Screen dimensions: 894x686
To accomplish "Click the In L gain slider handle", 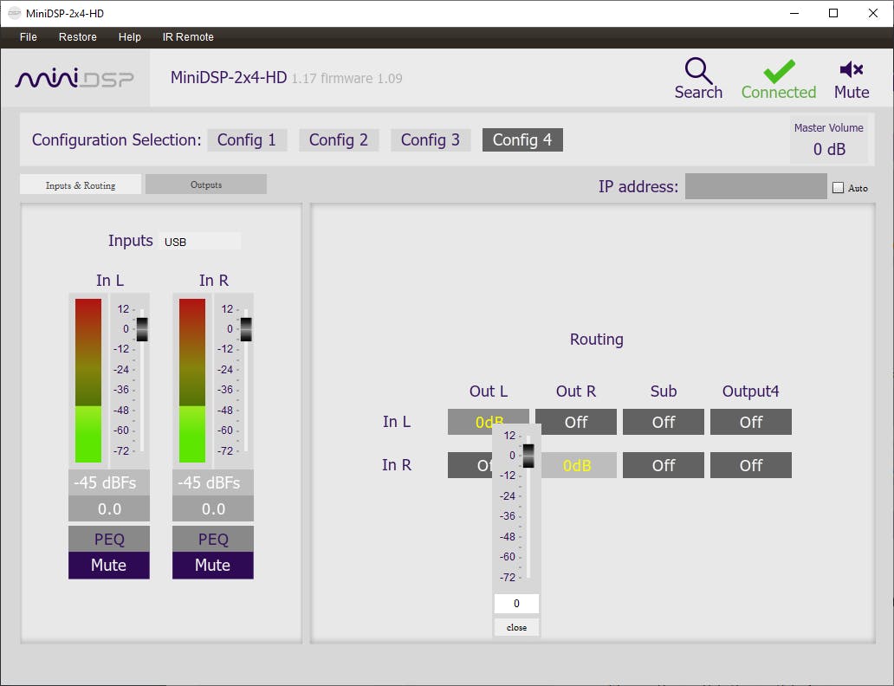I will coord(142,329).
